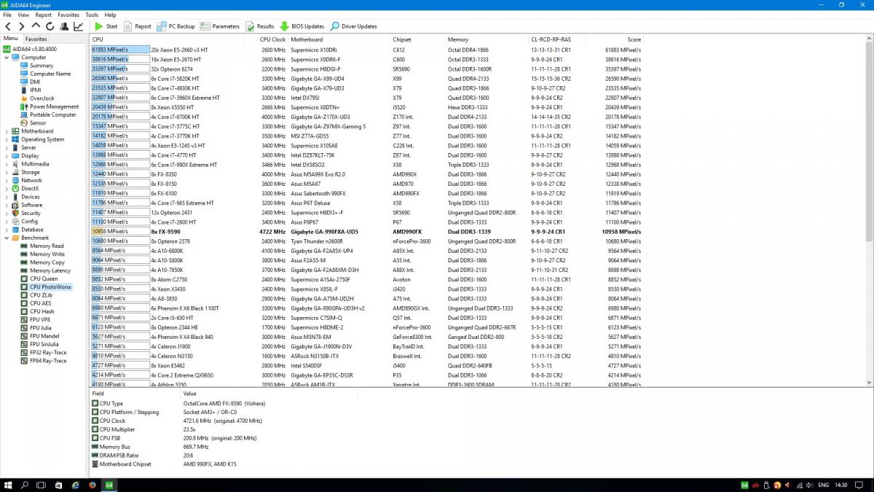Open benchmark Parameters from the toolbar
The width and height of the screenshot is (874, 492).
[219, 26]
